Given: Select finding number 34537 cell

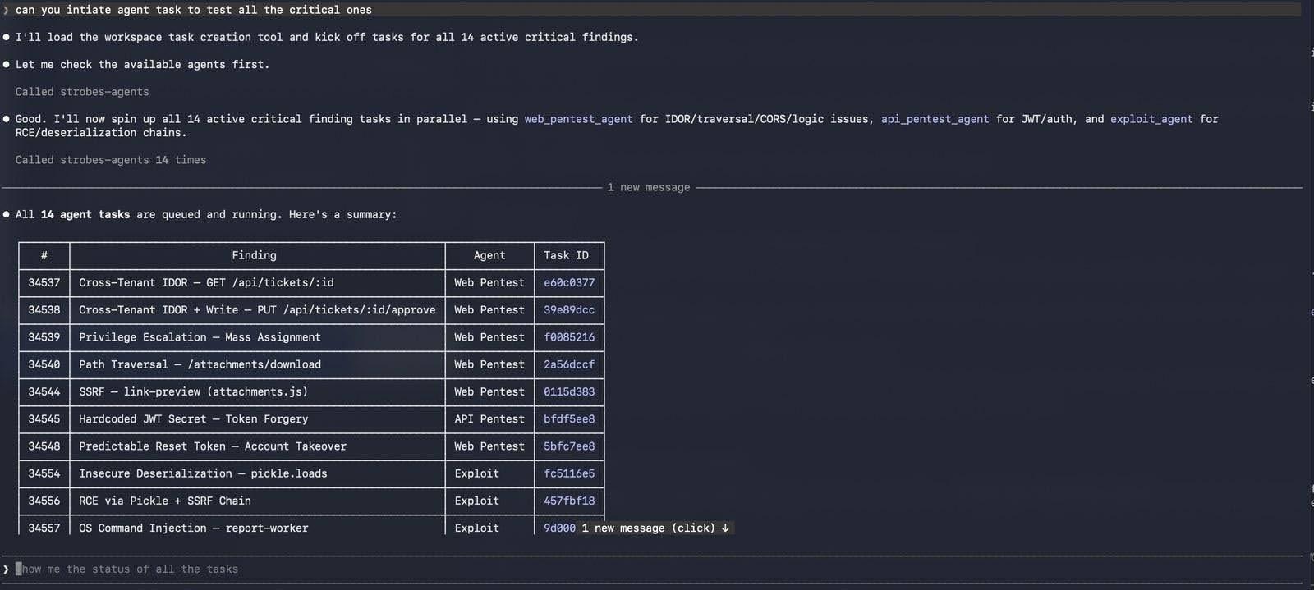Looking at the screenshot, I should point(44,282).
